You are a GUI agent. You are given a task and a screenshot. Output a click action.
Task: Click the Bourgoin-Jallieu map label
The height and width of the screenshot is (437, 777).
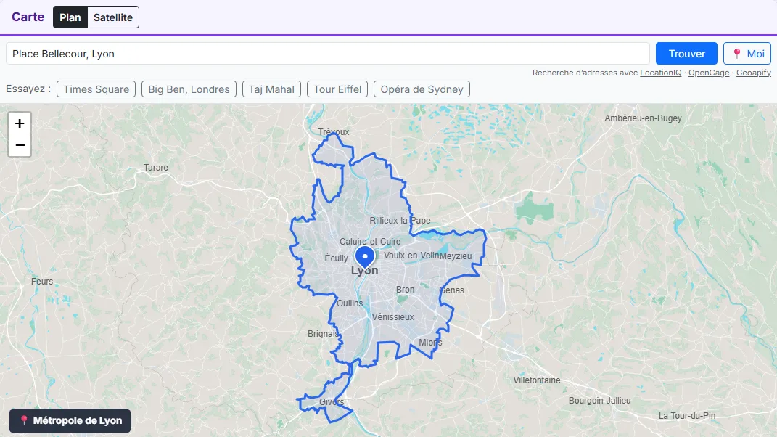point(599,401)
